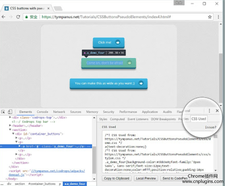The image size is (225, 186).
Task: Toggle the device toolbar icon
Action: [x=10, y=112]
